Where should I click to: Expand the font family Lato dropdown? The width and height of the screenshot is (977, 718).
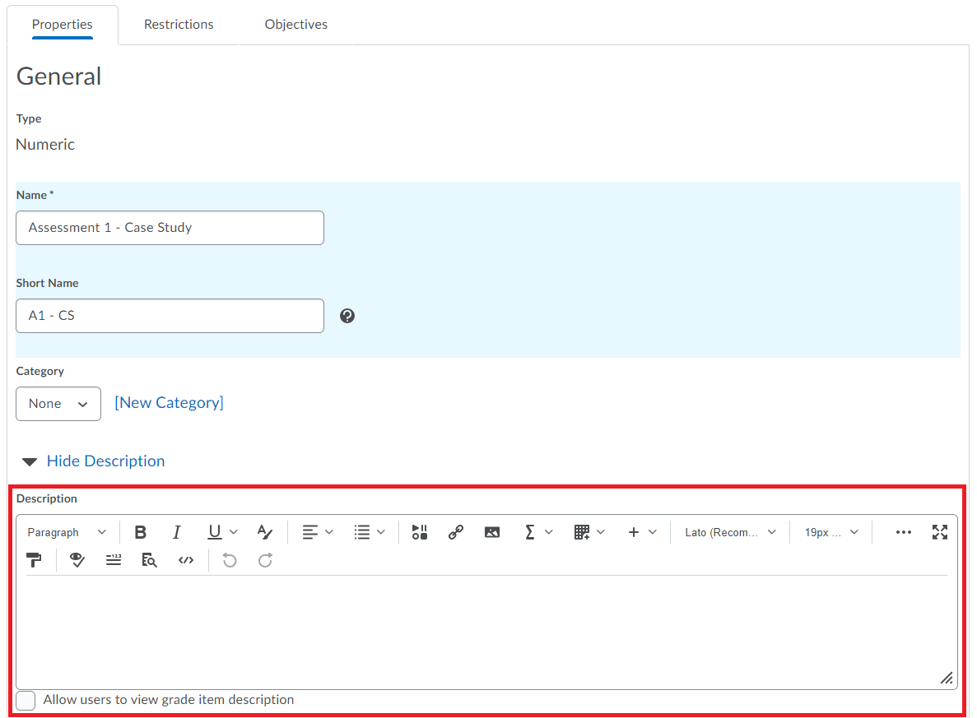pos(730,532)
